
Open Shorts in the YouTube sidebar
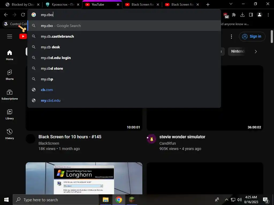10,75
